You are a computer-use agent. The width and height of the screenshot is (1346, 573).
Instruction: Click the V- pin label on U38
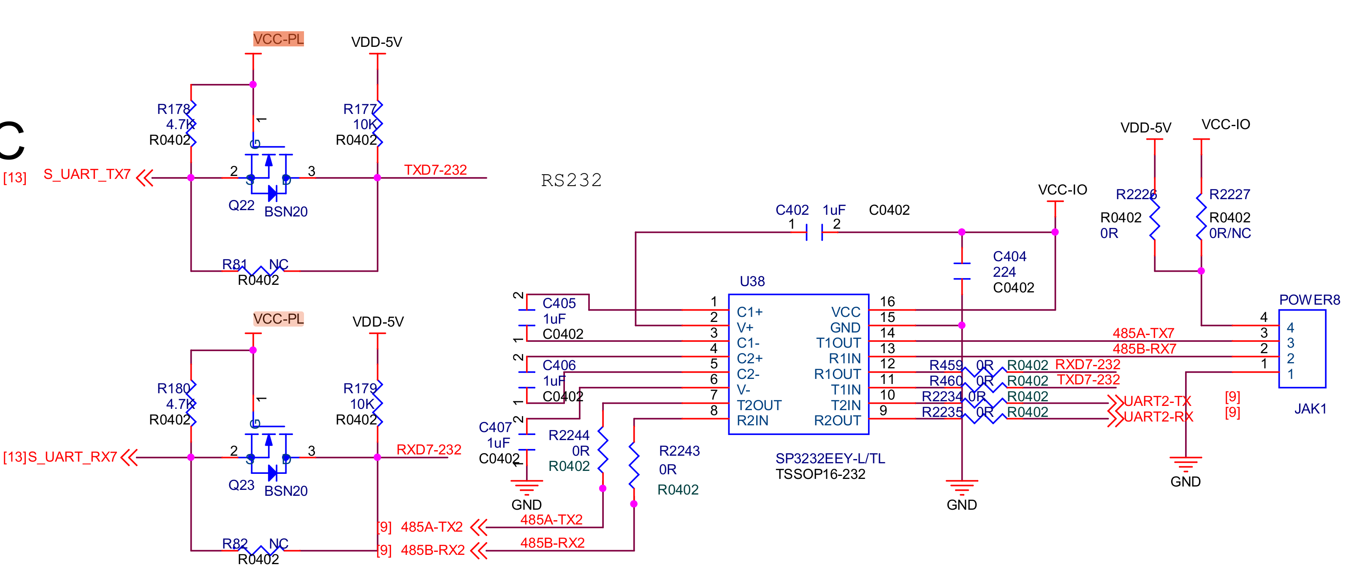tap(744, 390)
